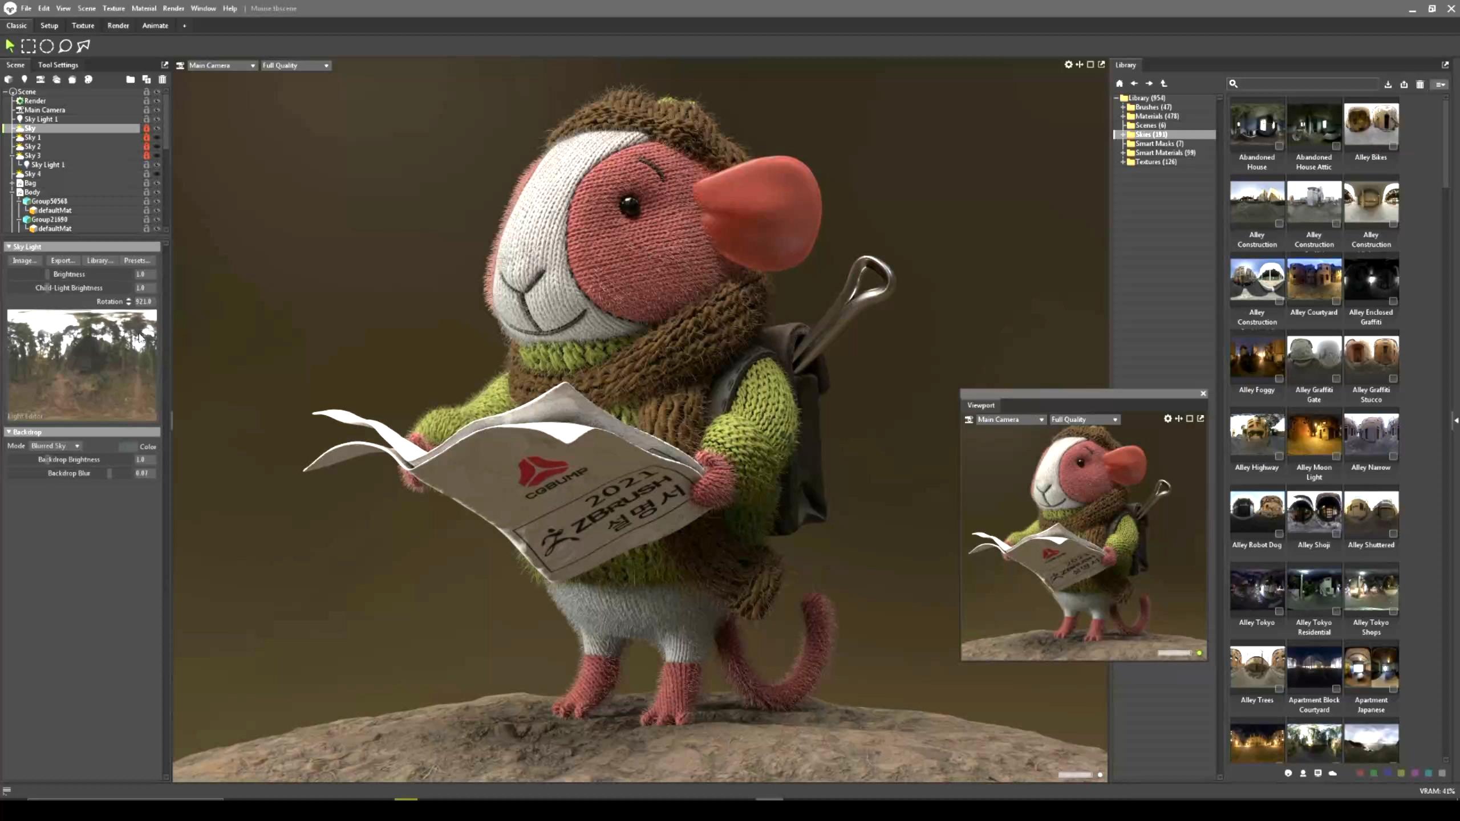1460x821 pixels.
Task: Open the Full Quality dropdown in main viewport
Action: tap(295, 66)
